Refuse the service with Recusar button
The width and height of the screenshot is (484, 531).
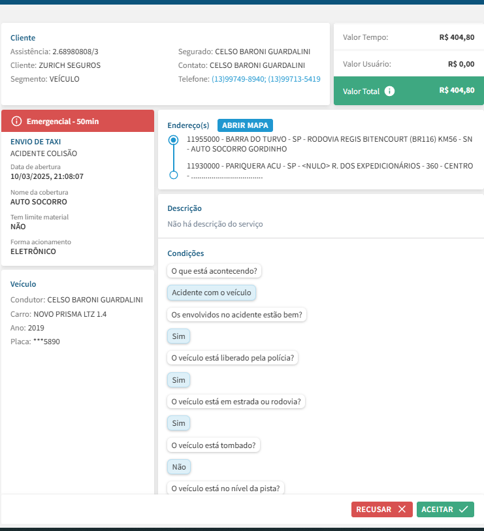coord(381,509)
